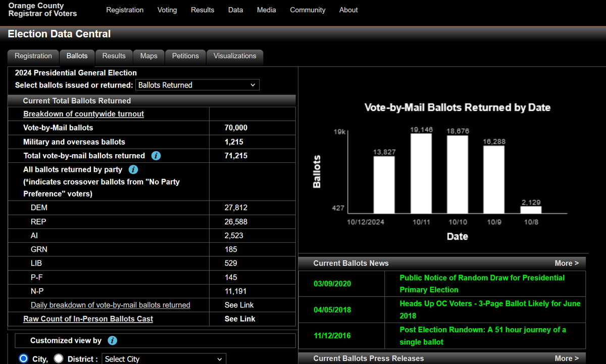Click the news date 04/05/2018

coord(332,310)
